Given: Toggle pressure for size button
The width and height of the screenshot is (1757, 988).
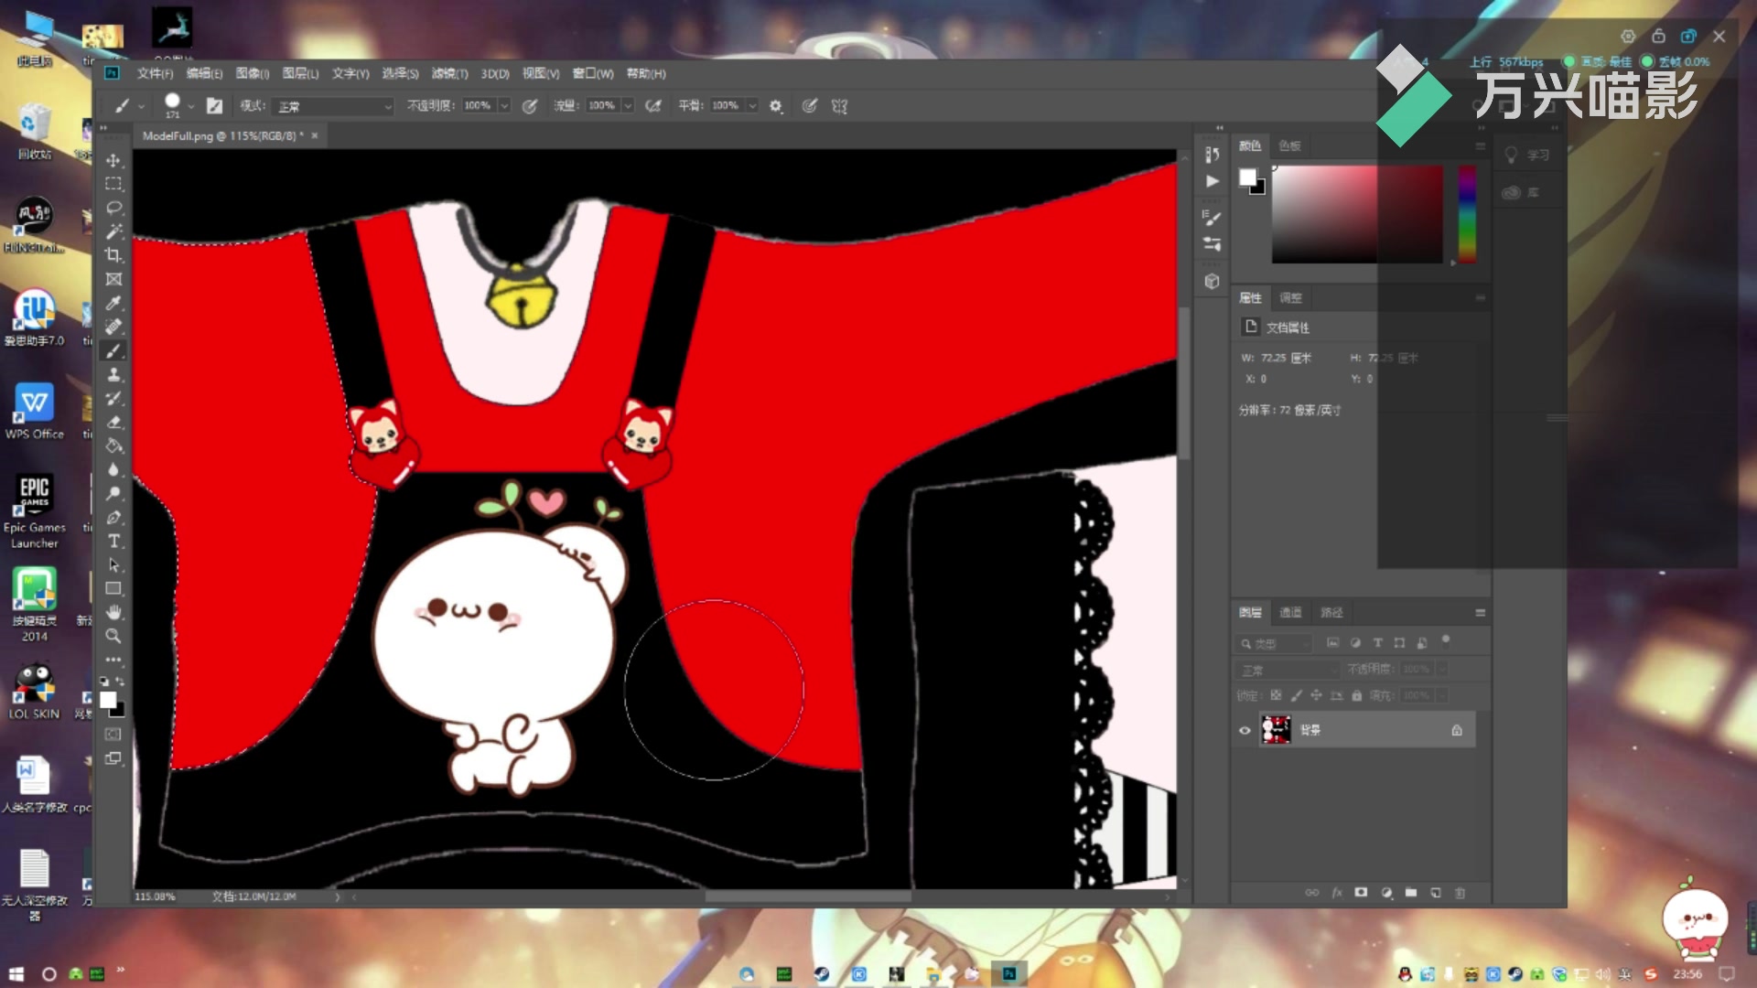Looking at the screenshot, I should tap(809, 106).
